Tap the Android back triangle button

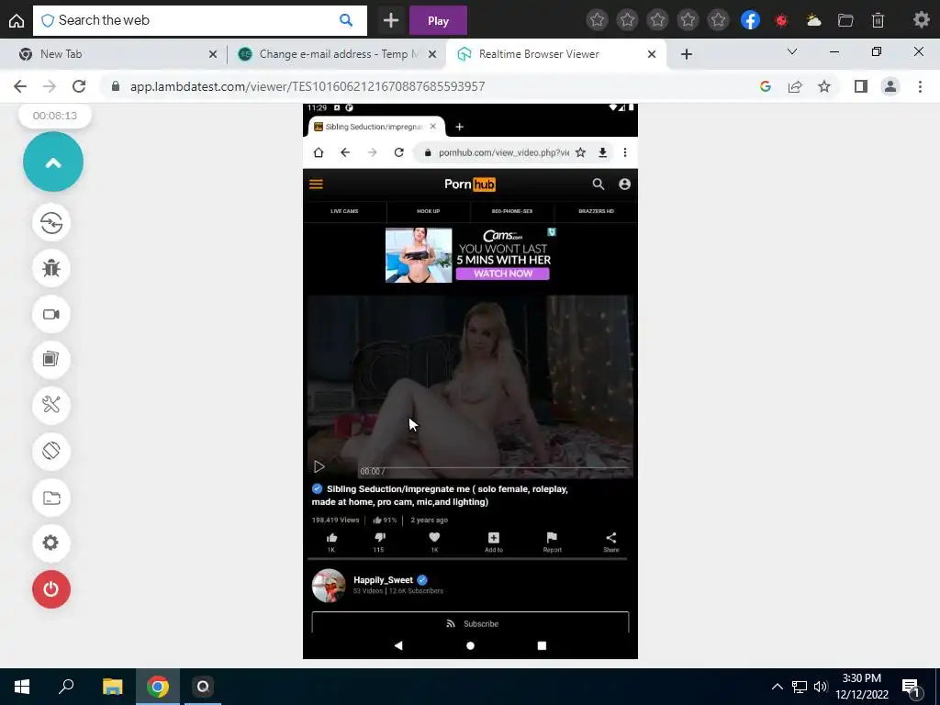click(398, 645)
